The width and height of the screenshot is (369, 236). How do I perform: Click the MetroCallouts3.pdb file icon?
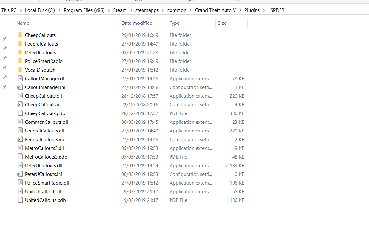tap(20, 157)
